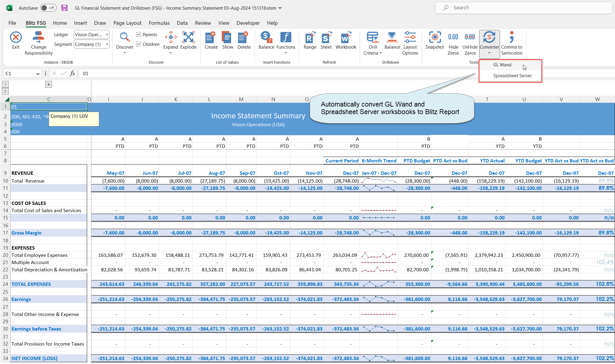The width and height of the screenshot is (615, 364).
Task: Open Change Responsibility
Action: 38,43
